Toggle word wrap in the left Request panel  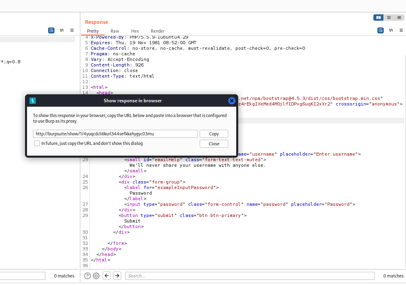click(x=51, y=30)
